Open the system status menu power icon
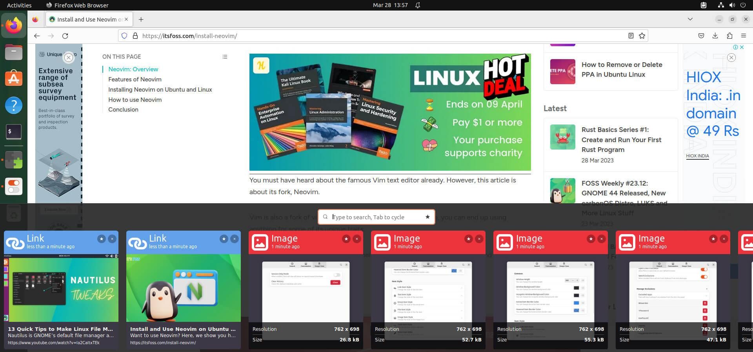The width and height of the screenshot is (753, 352). point(742,5)
